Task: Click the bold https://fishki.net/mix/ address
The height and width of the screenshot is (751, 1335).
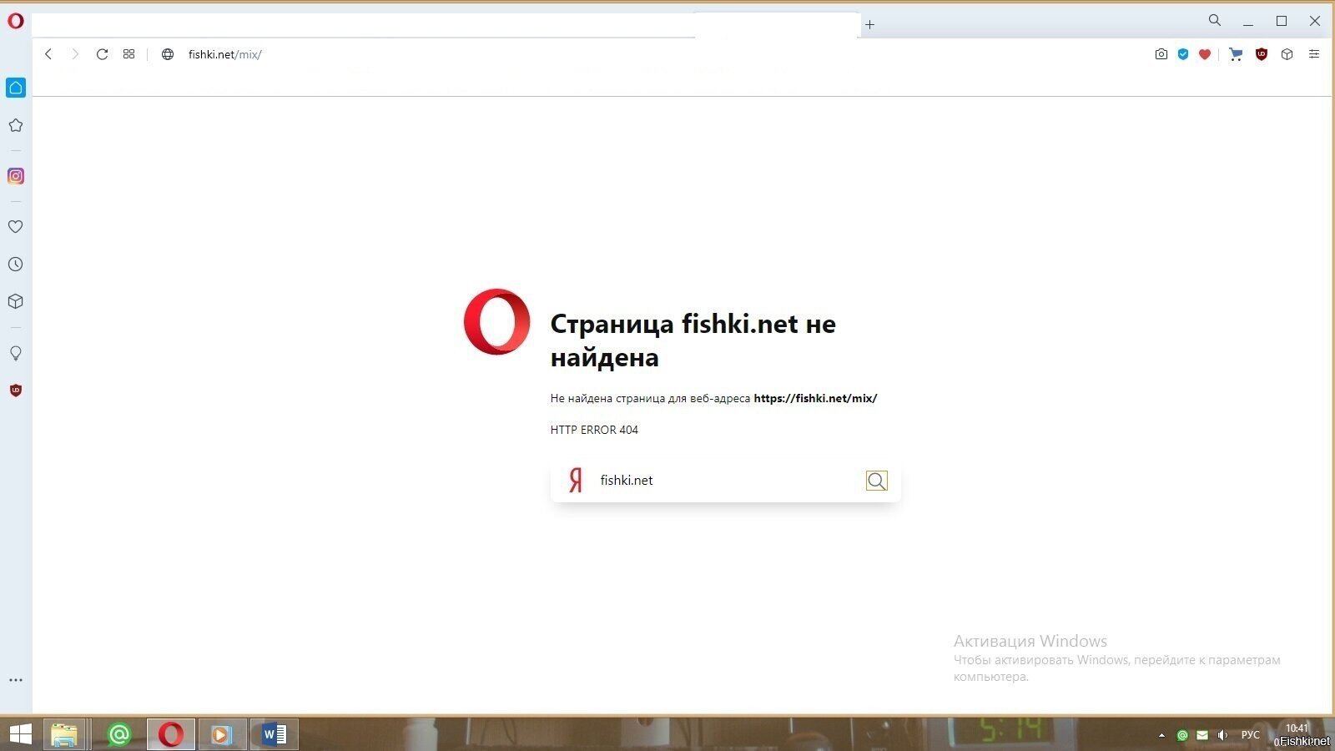Action: tap(815, 398)
